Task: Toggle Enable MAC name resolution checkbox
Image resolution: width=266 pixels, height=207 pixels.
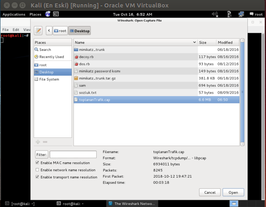Action: coord(37,163)
